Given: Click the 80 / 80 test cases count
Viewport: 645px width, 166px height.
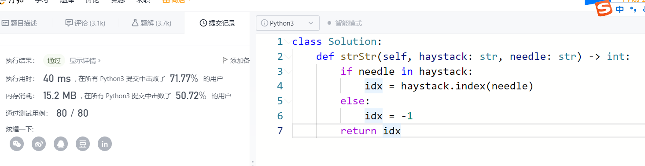Looking at the screenshot, I should [72, 113].
